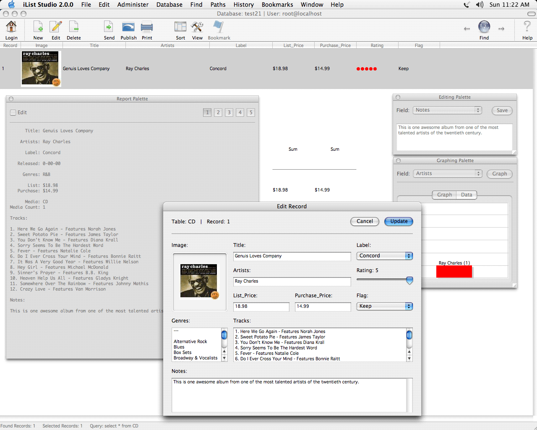Switch to report page 3
Screen dimensions: 537x430
click(x=229, y=113)
